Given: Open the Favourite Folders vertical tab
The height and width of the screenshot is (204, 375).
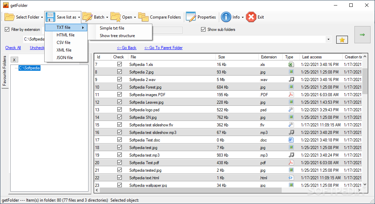Looking at the screenshot, I should click(x=4, y=71).
